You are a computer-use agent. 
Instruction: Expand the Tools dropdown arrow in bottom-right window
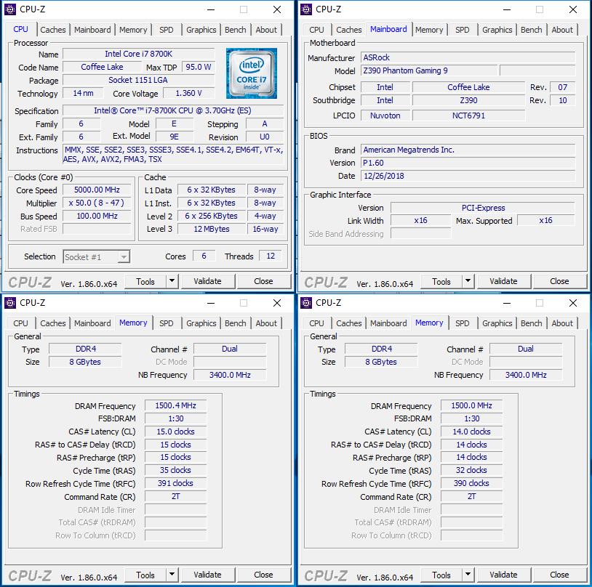click(x=468, y=575)
